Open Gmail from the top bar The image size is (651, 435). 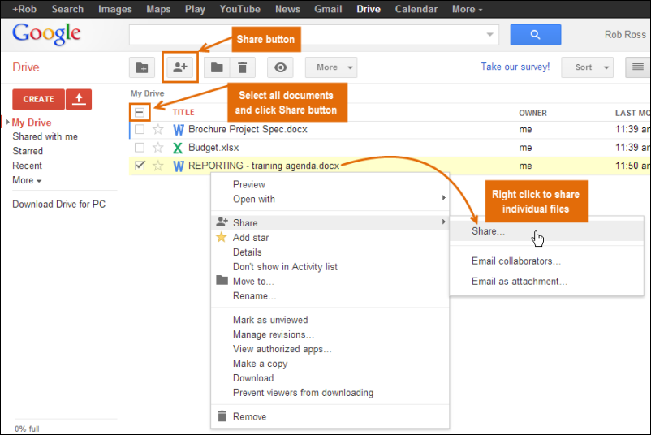(x=328, y=9)
